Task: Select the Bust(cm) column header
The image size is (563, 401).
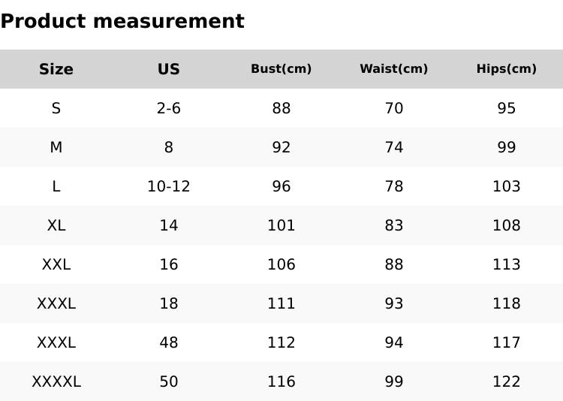Action: [281, 69]
